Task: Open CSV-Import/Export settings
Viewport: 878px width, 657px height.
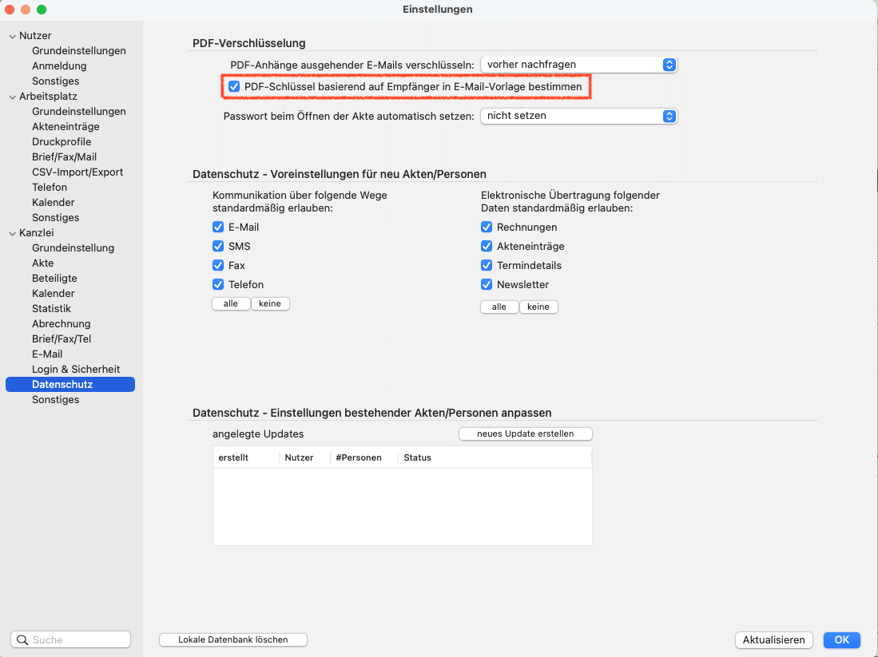Action: (x=77, y=172)
